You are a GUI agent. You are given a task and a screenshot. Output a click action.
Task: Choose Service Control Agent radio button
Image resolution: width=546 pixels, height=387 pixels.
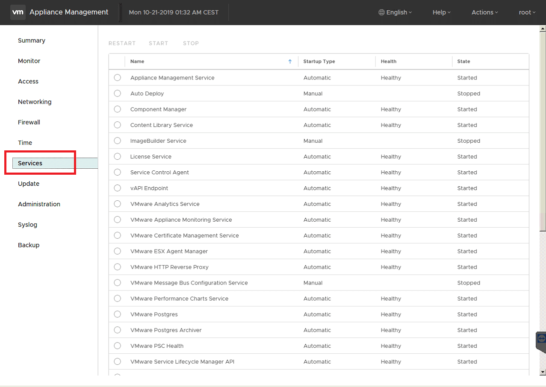118,173
